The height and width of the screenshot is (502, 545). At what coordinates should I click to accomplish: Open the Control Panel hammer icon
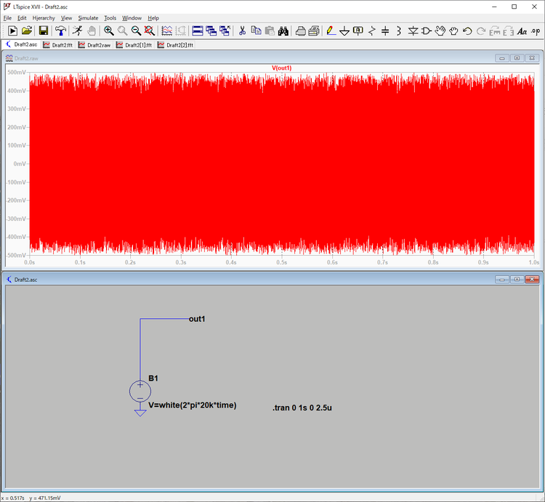[x=60, y=31]
